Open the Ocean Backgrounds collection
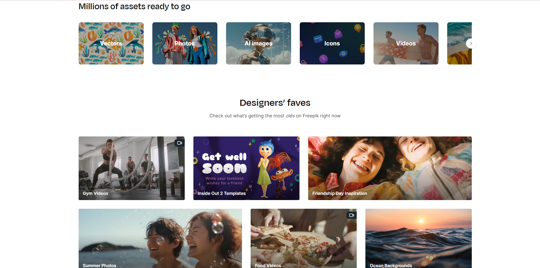Viewport: 540px width, 268px height. pyautogui.click(x=419, y=238)
